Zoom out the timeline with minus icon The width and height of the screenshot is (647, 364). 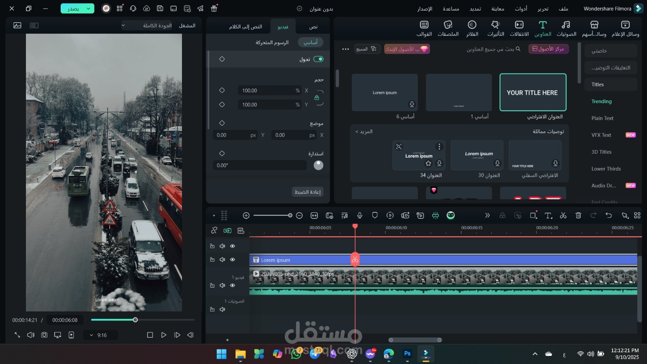[x=299, y=216]
